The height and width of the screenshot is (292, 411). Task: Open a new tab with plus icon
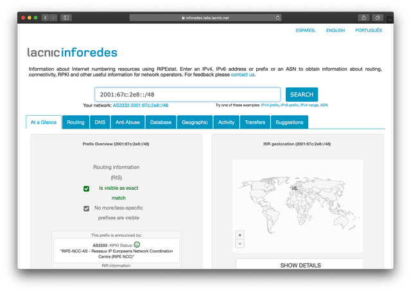point(390,19)
